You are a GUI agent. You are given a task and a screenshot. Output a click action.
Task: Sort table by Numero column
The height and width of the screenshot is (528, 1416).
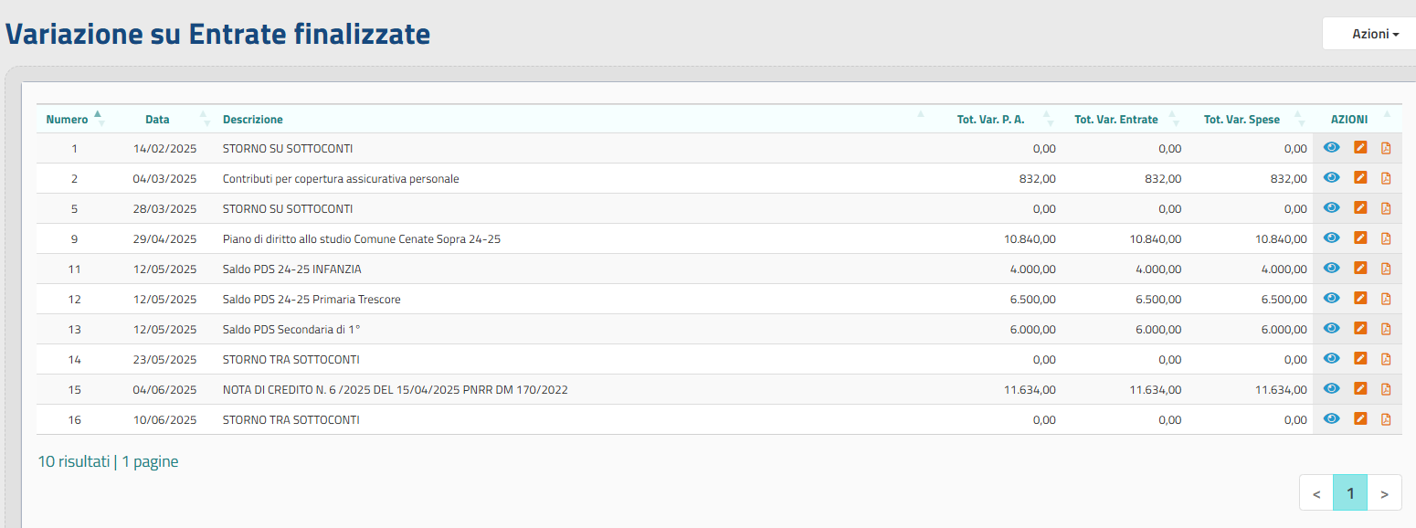pos(68,120)
